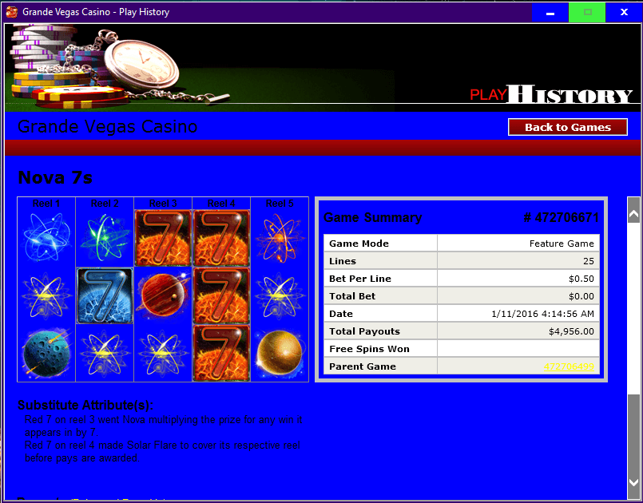Click the scrollbar down arrow
The image size is (643, 503).
point(633,482)
